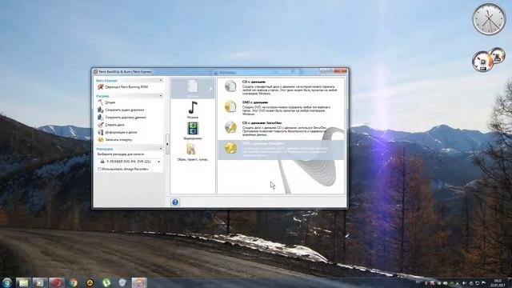Switch to the Nero taskbar button
This screenshot has width=512, height=288.
(x=139, y=282)
